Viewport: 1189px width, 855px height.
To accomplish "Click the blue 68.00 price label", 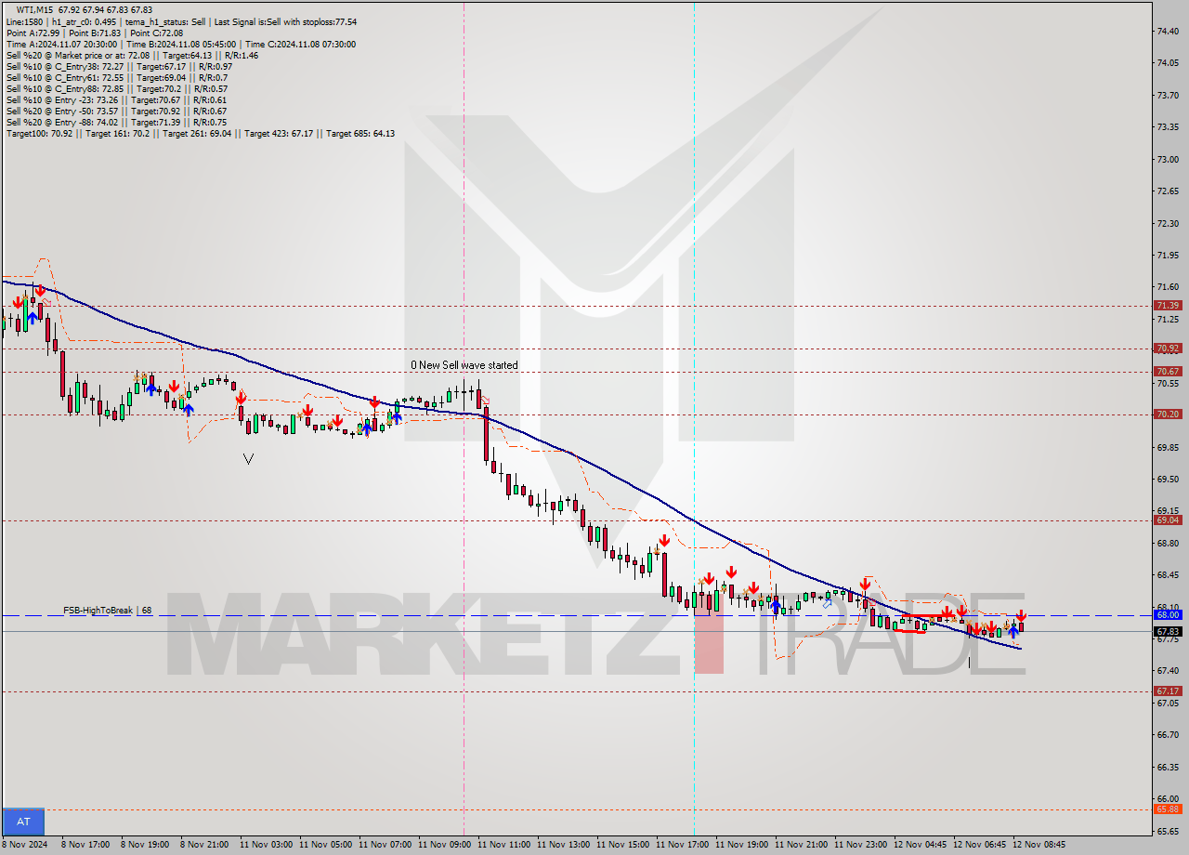I will 1168,615.
